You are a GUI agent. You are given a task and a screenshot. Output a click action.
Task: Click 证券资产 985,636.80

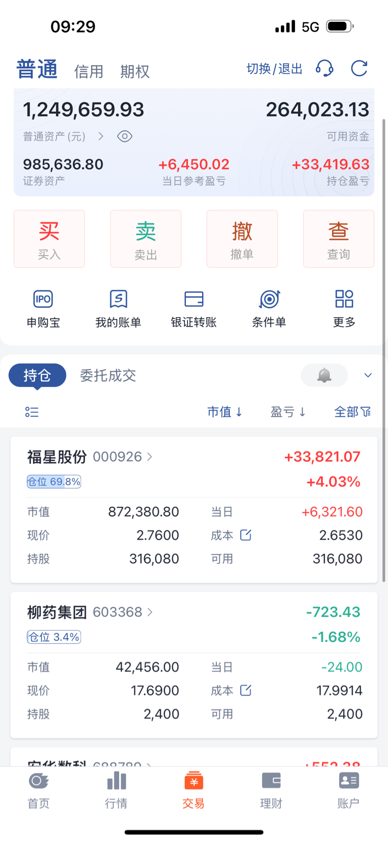point(63,164)
